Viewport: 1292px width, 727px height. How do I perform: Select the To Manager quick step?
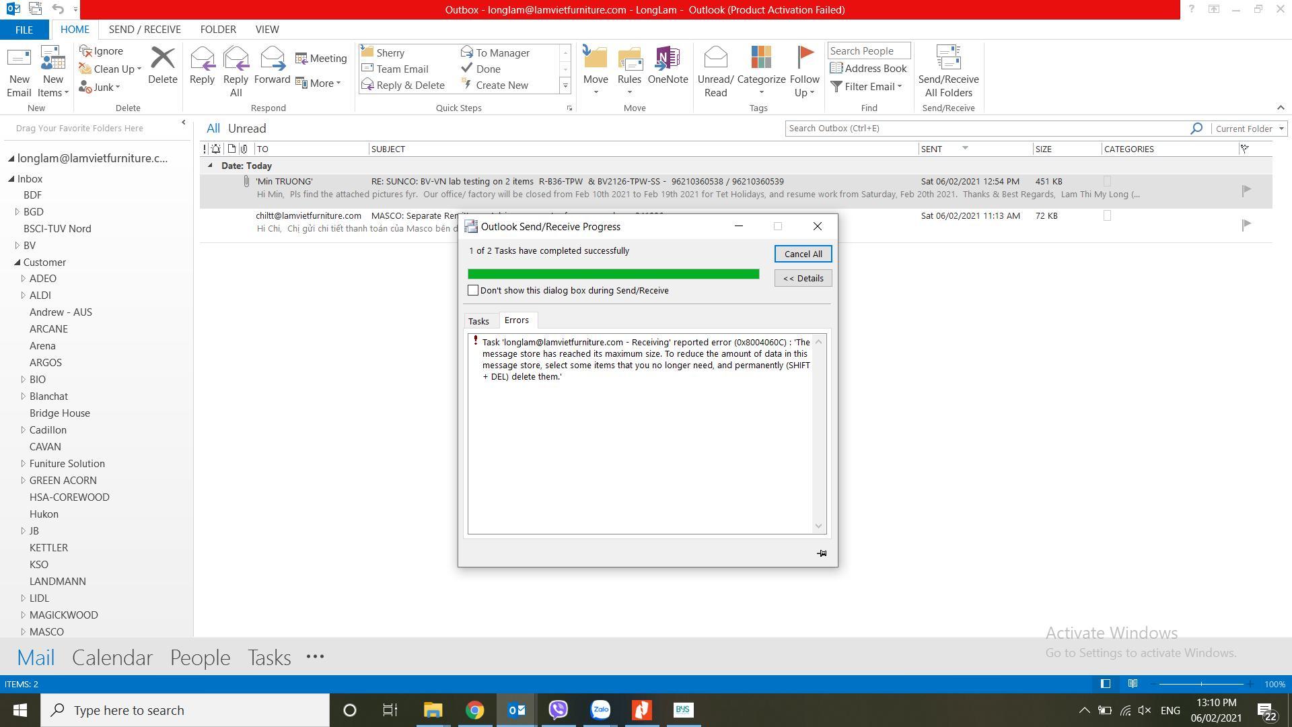point(495,53)
